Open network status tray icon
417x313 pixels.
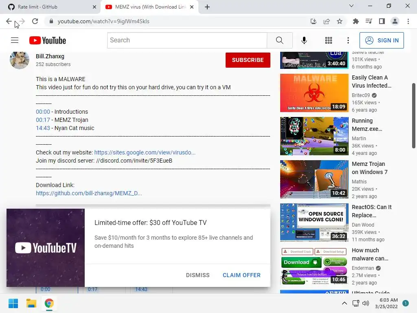356,303
